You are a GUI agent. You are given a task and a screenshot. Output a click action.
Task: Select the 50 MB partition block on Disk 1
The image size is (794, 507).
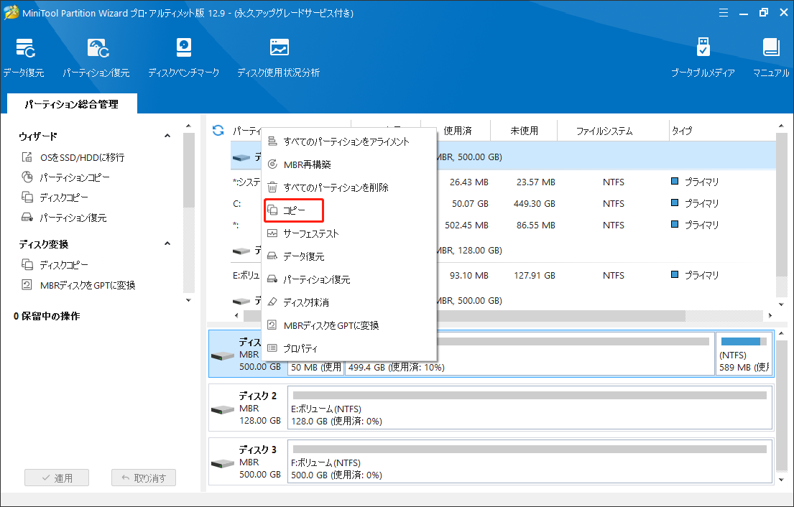(x=315, y=367)
